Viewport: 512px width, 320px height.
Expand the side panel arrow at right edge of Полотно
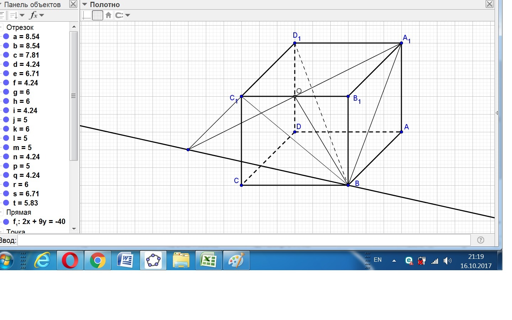click(x=497, y=113)
